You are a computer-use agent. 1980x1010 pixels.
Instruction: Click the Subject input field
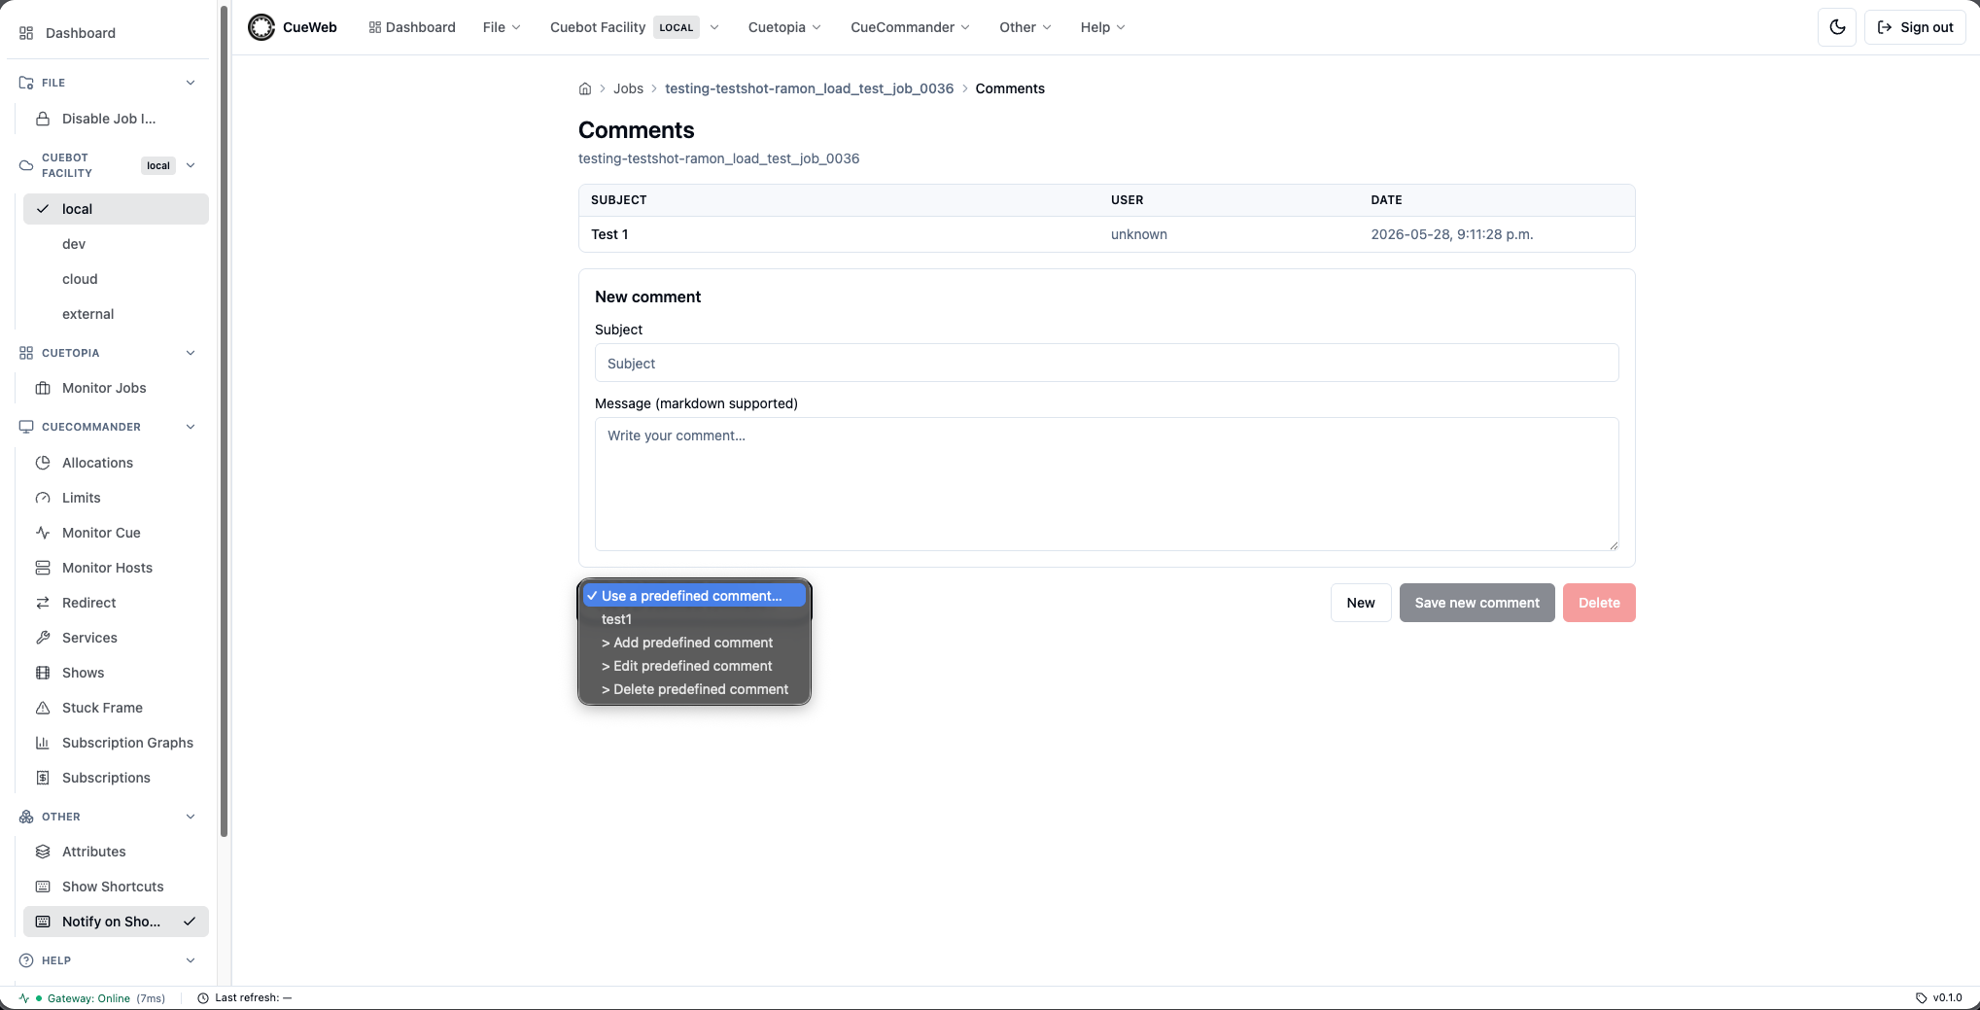[1106, 363]
